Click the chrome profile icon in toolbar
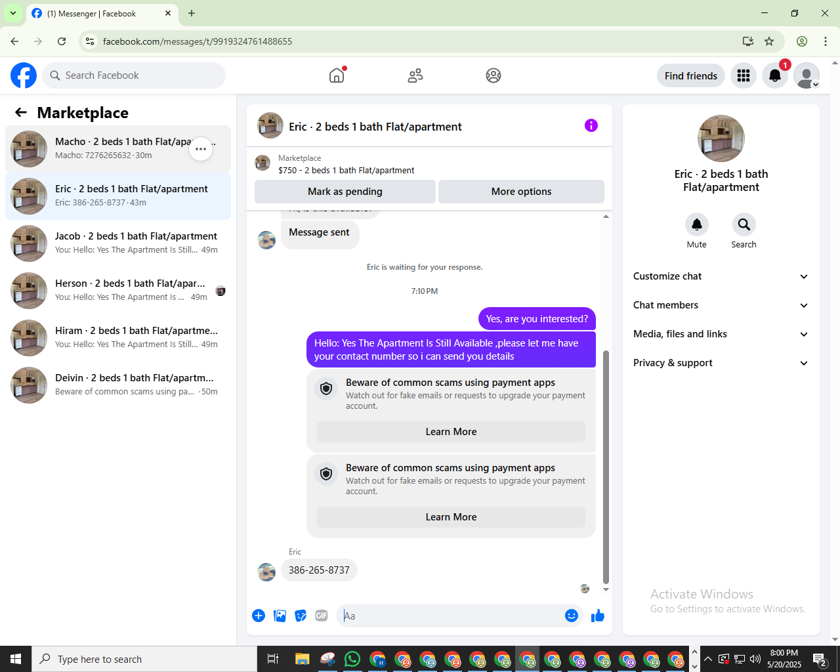The image size is (840, 672). click(802, 41)
